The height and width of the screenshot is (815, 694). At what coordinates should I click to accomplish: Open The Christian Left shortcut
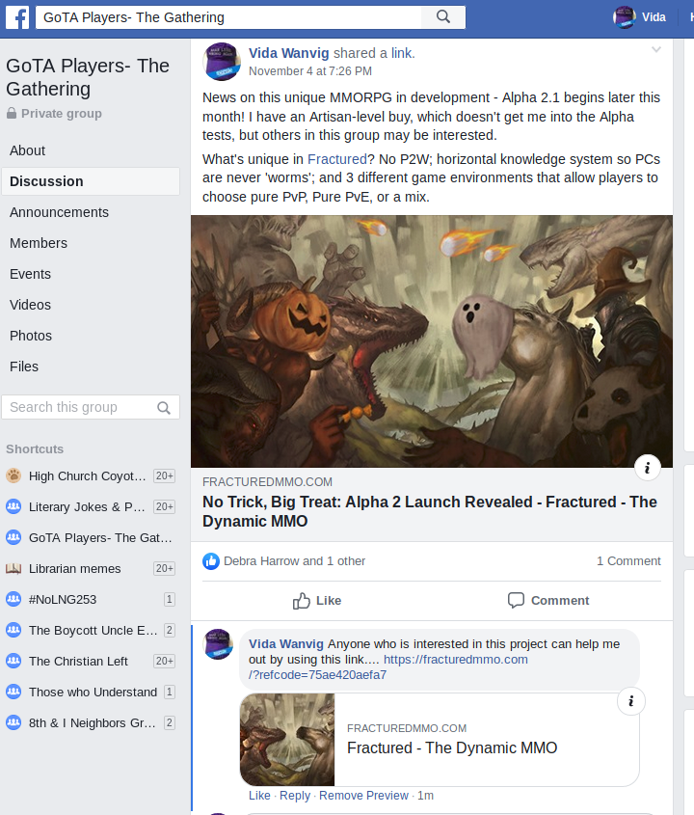[78, 661]
